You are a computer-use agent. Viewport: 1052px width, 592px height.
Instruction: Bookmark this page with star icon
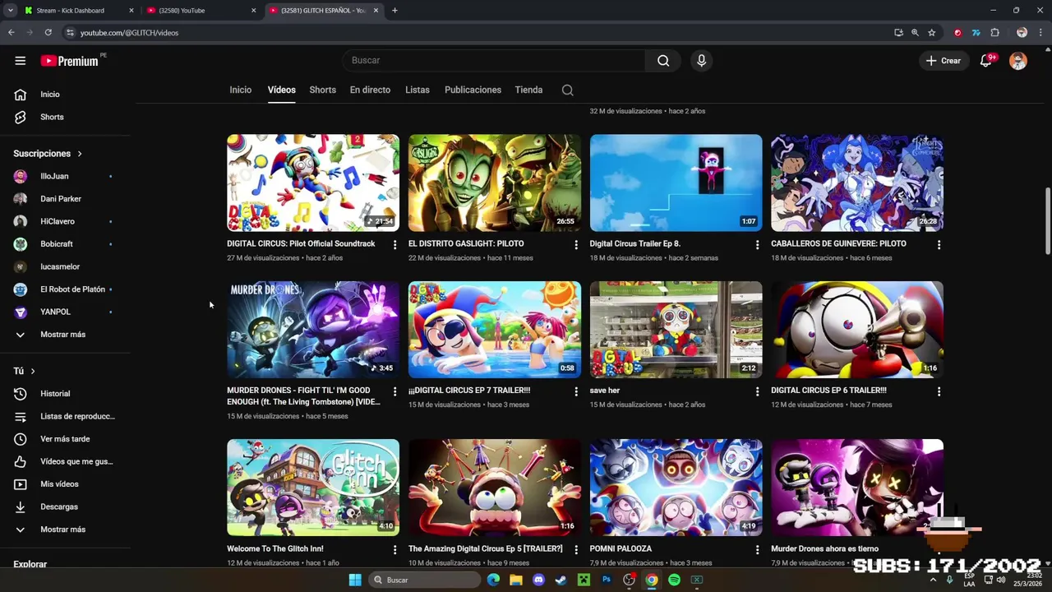pos(931,33)
